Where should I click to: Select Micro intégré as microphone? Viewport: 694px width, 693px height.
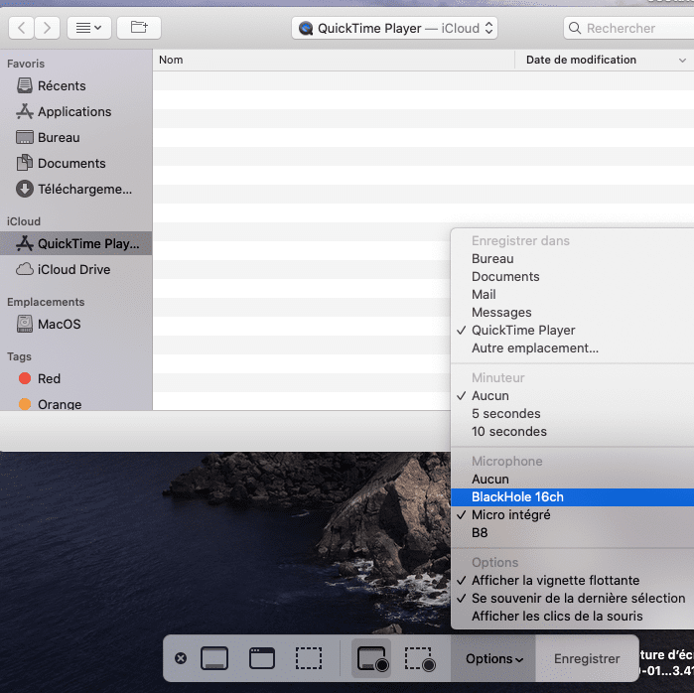(572, 515)
